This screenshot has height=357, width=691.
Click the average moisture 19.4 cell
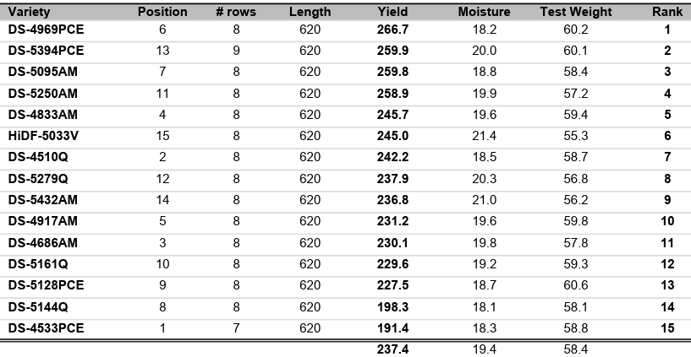point(485,349)
